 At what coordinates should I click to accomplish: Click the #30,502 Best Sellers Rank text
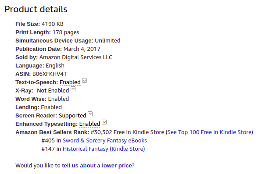tap(101, 132)
